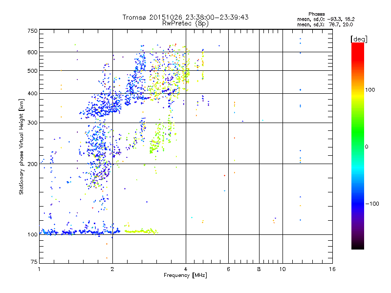Click x-axis tick label '16'
The width and height of the screenshot is (391, 293).
[x=332, y=269]
